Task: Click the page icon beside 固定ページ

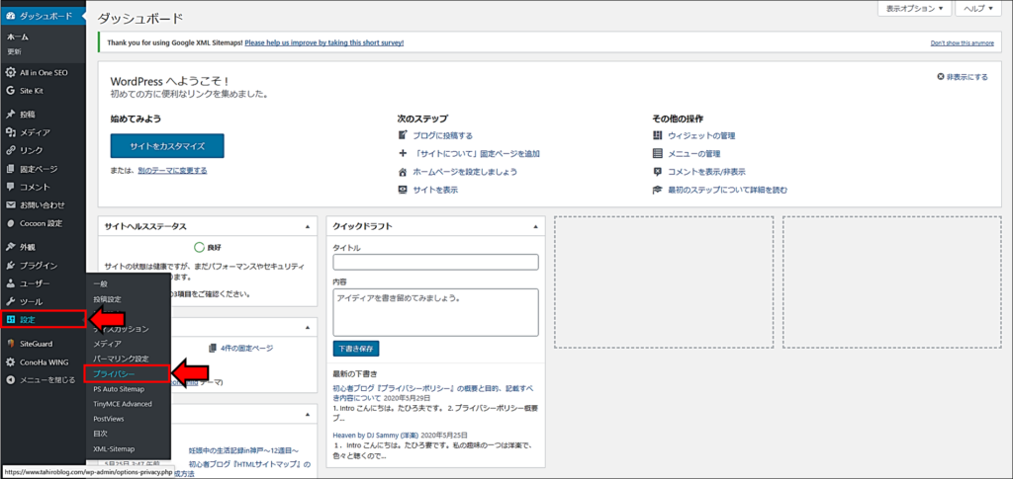Action: [x=10, y=169]
